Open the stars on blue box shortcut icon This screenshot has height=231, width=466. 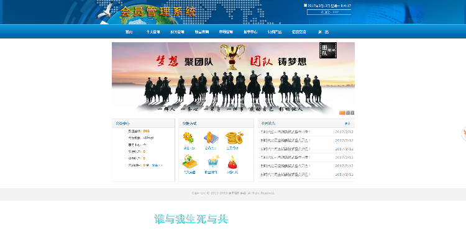pos(213,162)
